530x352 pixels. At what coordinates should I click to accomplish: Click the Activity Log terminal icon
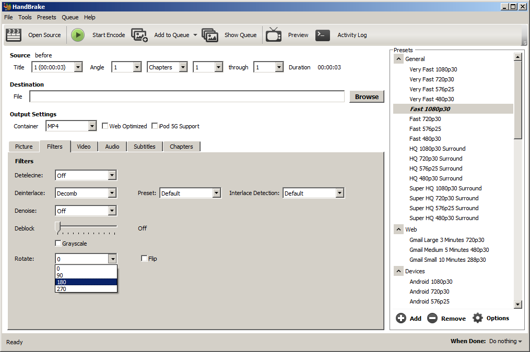tap(323, 35)
